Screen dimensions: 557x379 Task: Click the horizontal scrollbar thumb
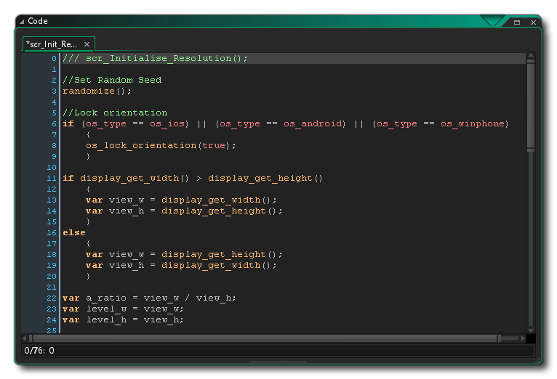[x=265, y=338]
